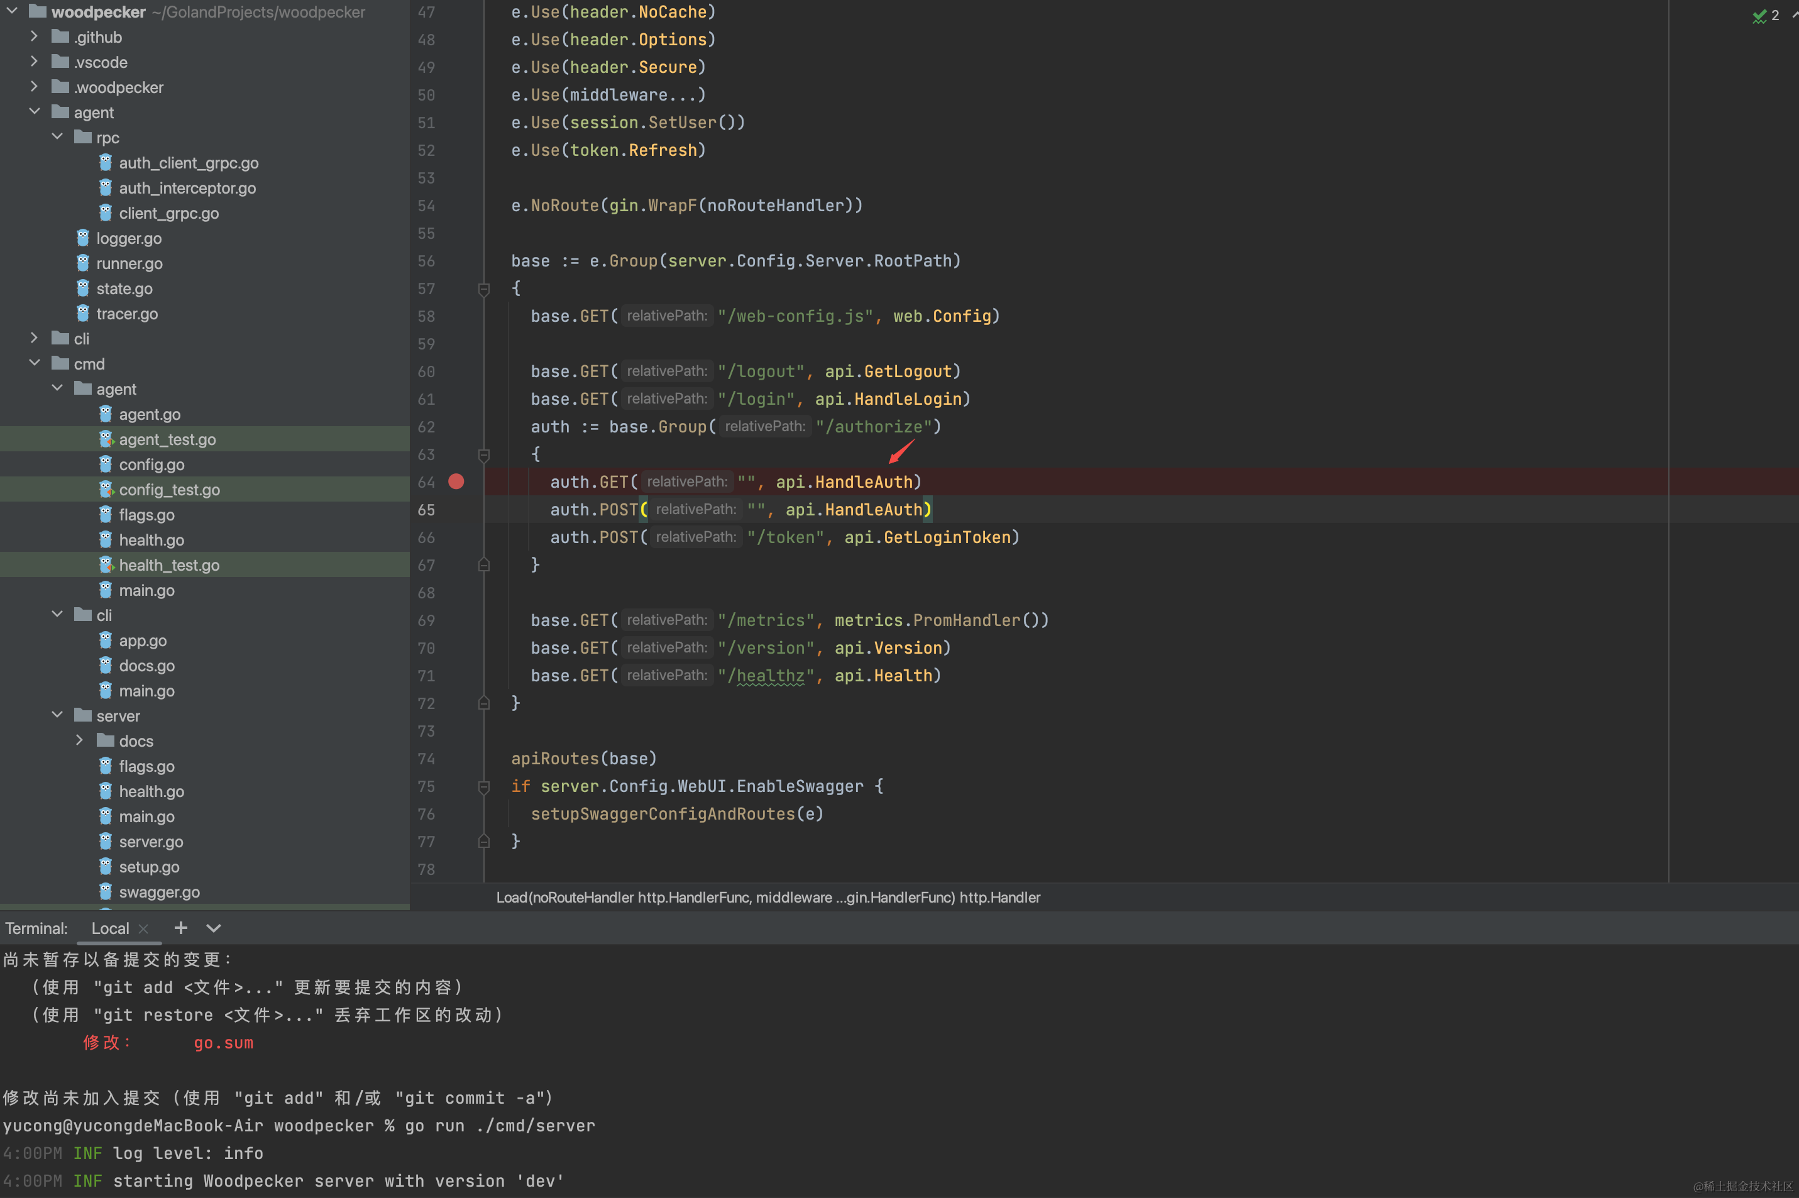Open health_test.go file
This screenshot has height=1198, width=1799.
tap(169, 566)
